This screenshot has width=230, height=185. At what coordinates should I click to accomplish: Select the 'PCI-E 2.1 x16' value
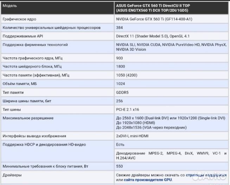pos(127,109)
